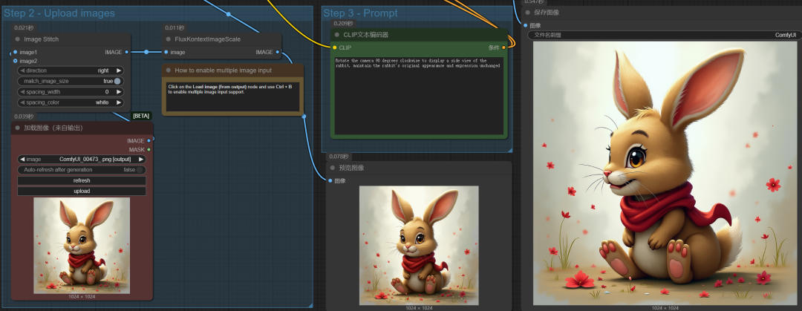Click the Image Stitch node title
The width and height of the screenshot is (802, 311).
coord(41,39)
